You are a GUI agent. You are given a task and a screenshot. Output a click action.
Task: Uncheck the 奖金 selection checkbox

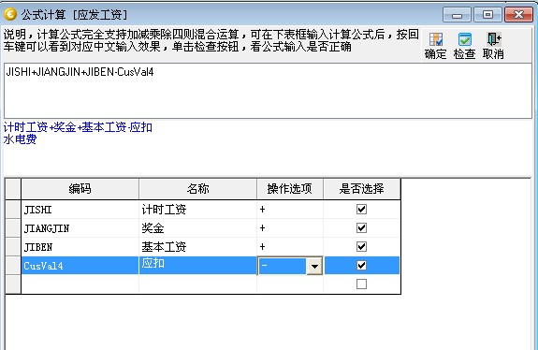pos(361,227)
